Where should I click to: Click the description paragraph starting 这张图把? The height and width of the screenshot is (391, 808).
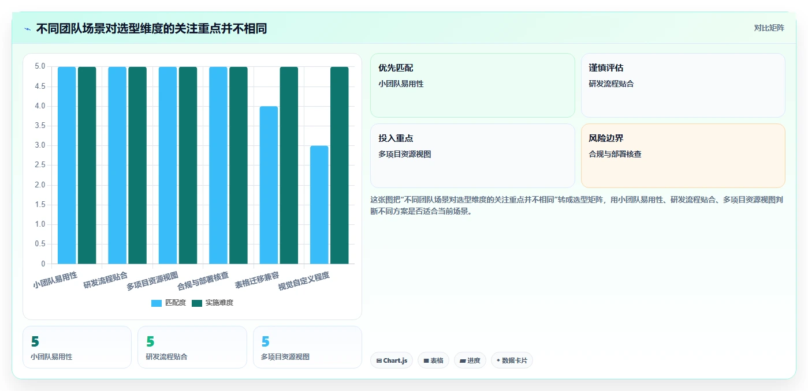(x=576, y=205)
